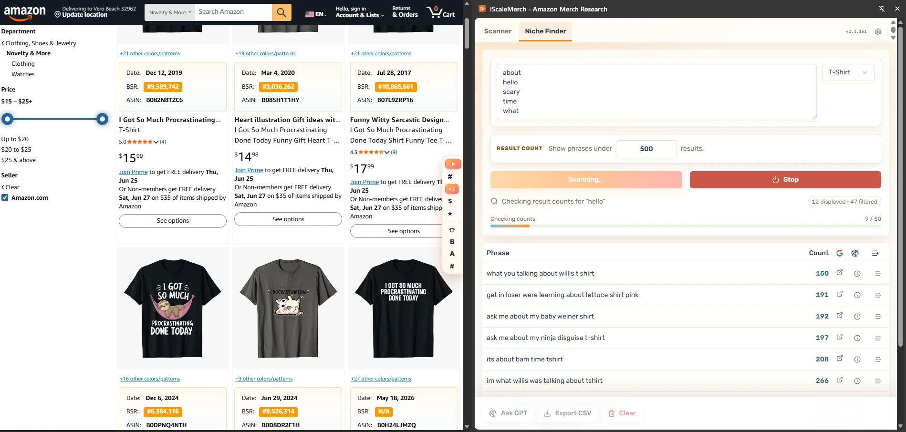The width and height of the screenshot is (906, 432).
Task: Click ASIN B082N8TZC6 value
Action: coord(165,100)
